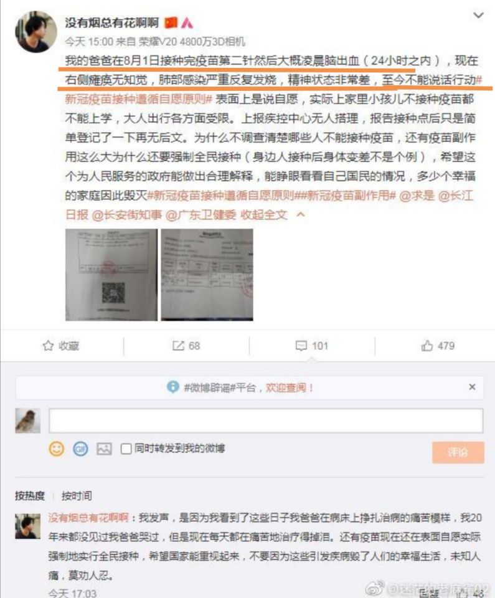495x598 pixels.
Task: Check 同时转发到我的微博 checkbox
Action: [x=126, y=449]
